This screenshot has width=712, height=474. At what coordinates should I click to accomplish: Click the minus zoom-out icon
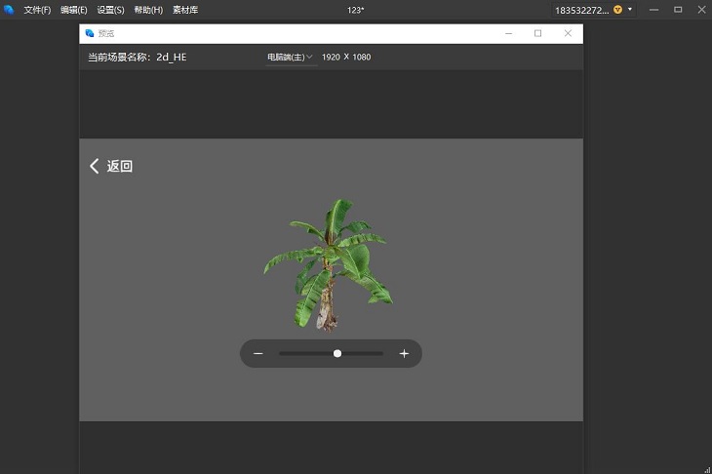point(258,353)
